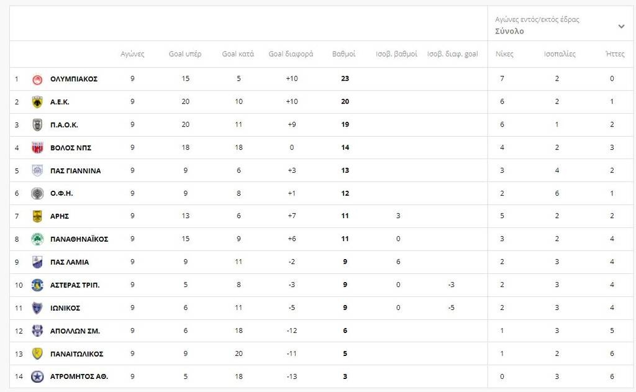Click the ΙΩΝΙΚΟΣ team crest icon
636x392 pixels.
[x=37, y=308]
